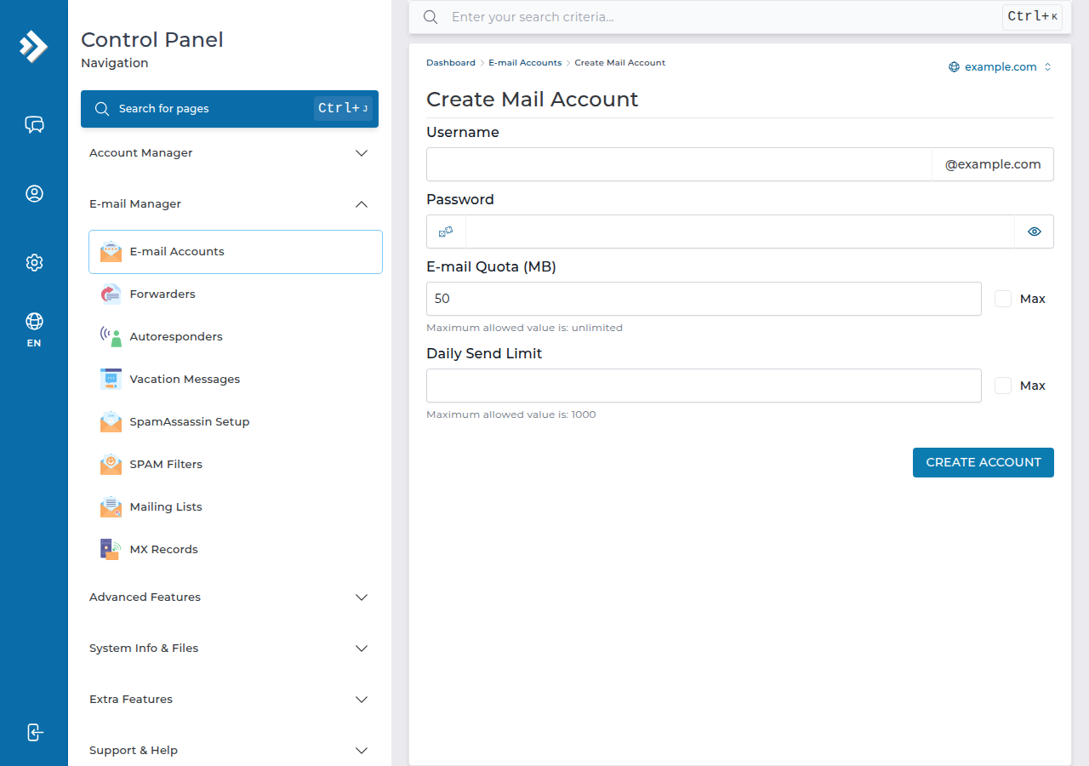Click the globe language icon labeled EN

(34, 321)
